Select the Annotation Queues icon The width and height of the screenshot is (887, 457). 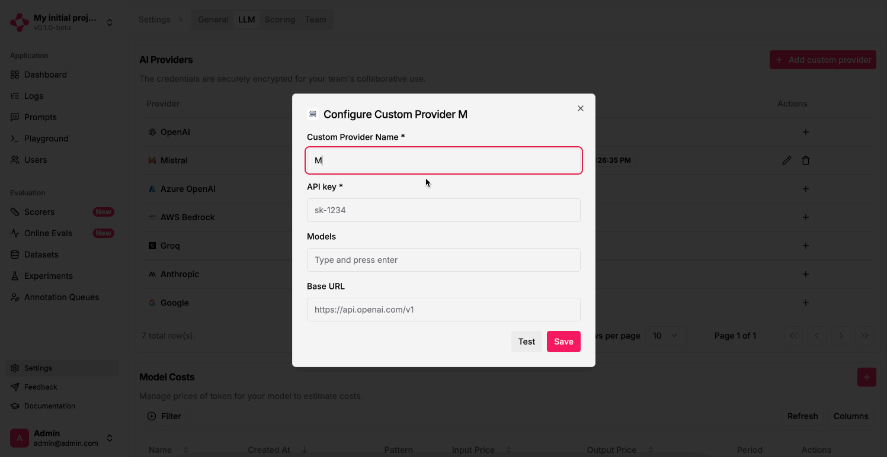coord(61,297)
